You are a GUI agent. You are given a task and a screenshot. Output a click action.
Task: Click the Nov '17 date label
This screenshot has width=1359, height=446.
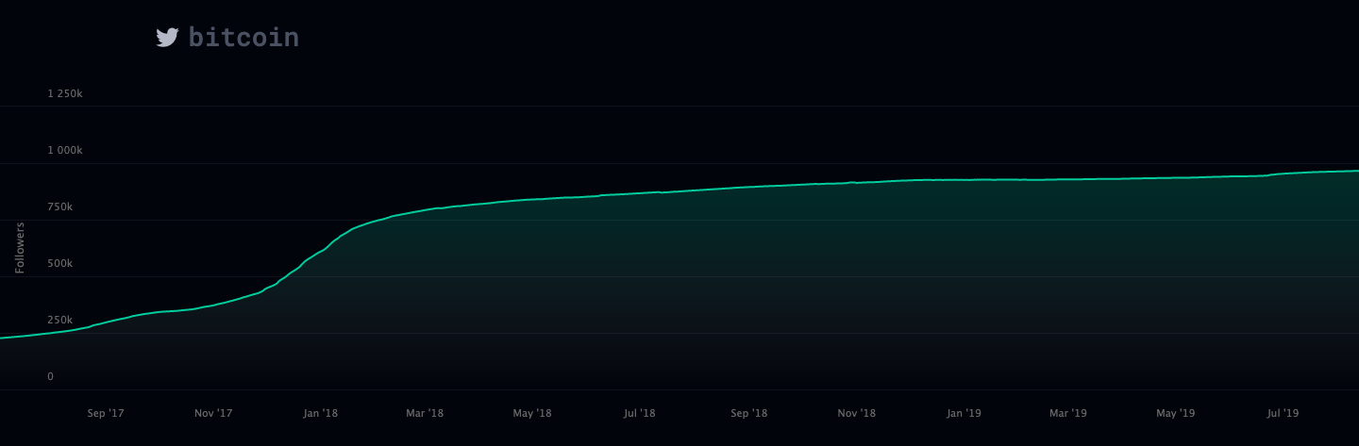tap(212, 413)
